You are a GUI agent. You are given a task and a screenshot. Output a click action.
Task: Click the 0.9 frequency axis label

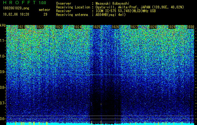pyautogui.click(x=3, y=72)
